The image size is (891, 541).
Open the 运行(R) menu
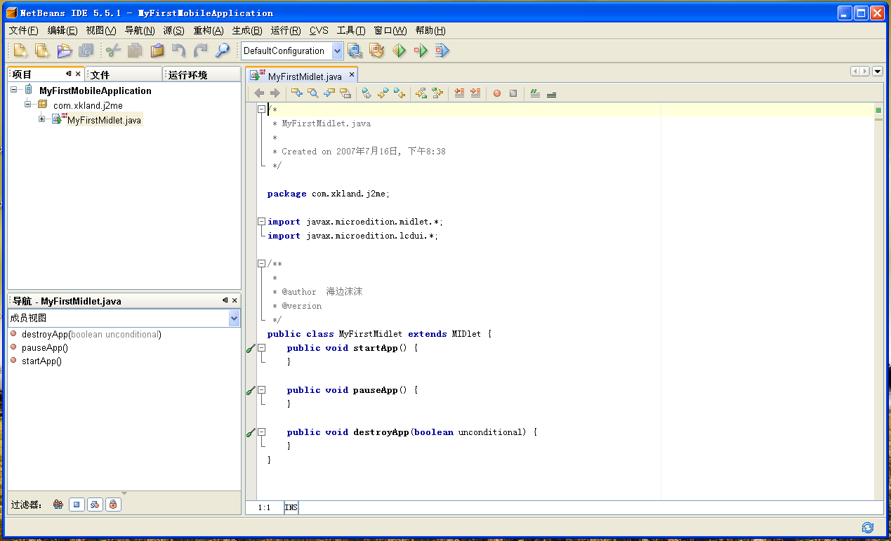(x=286, y=30)
